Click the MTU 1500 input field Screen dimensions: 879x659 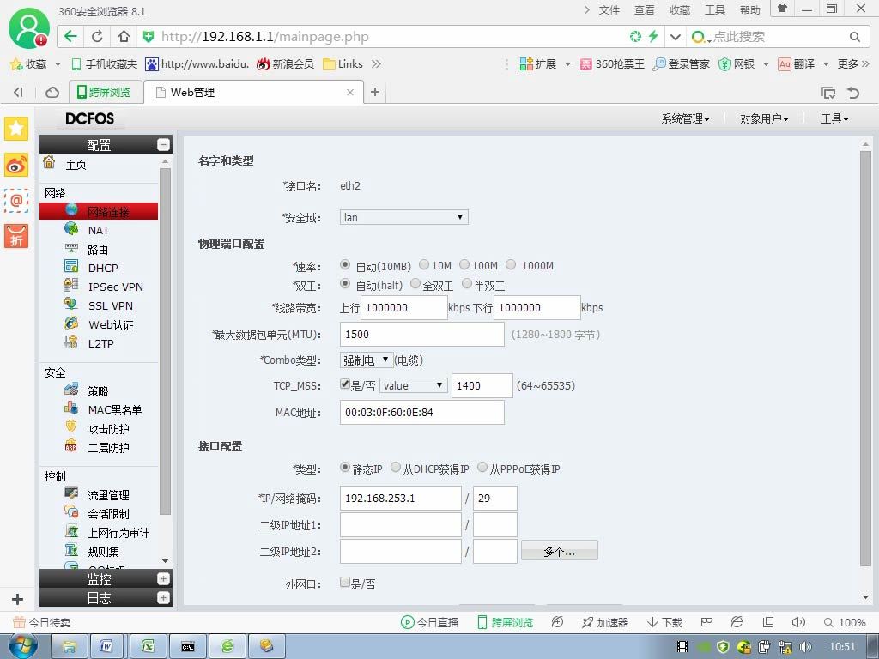coord(421,335)
